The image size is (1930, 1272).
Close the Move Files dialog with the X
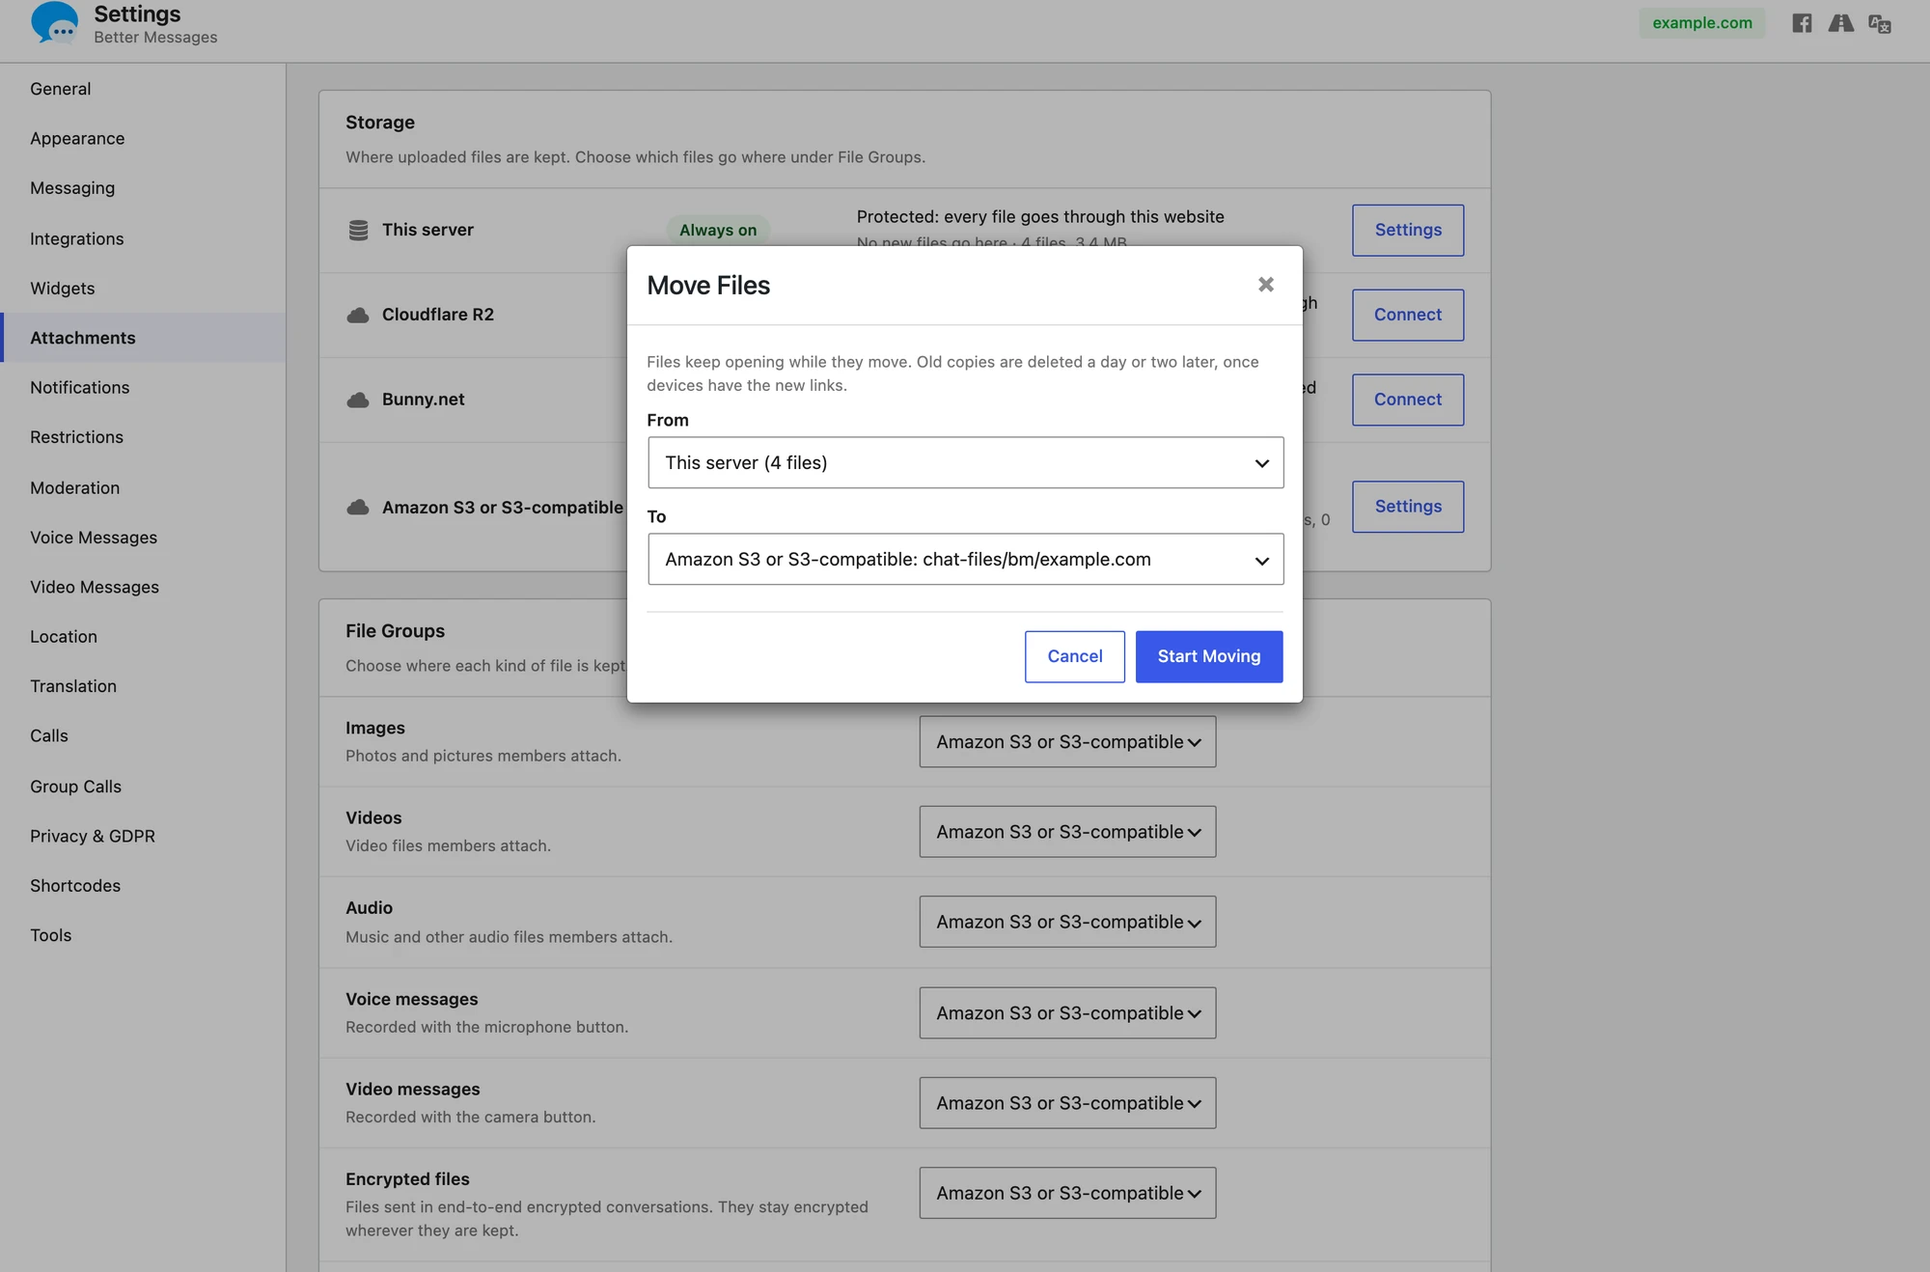[1266, 285]
